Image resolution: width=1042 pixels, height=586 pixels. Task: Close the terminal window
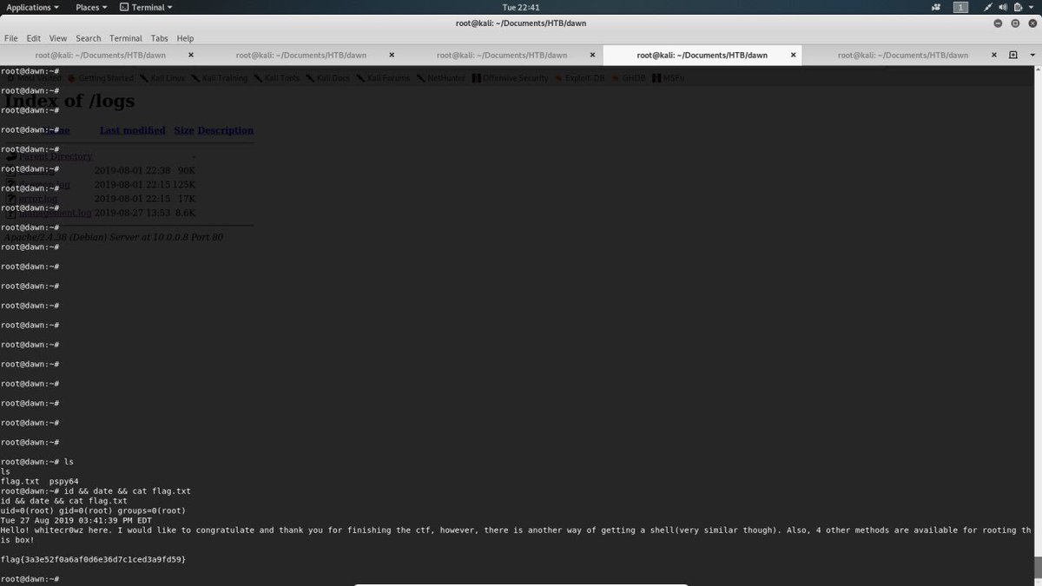click(x=1031, y=23)
